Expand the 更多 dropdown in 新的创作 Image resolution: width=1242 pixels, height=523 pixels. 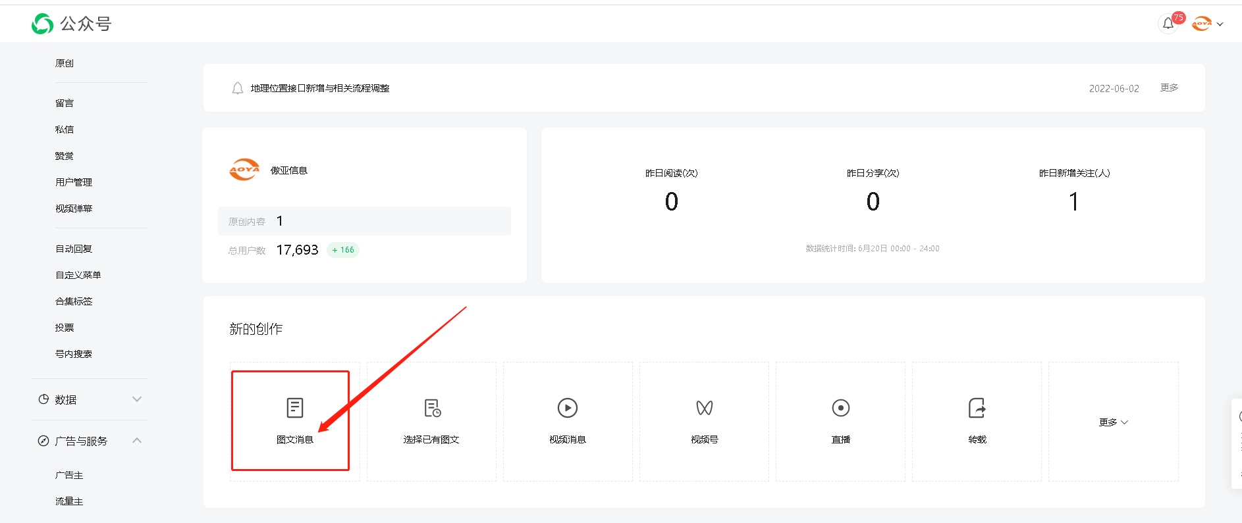[x=1113, y=422]
